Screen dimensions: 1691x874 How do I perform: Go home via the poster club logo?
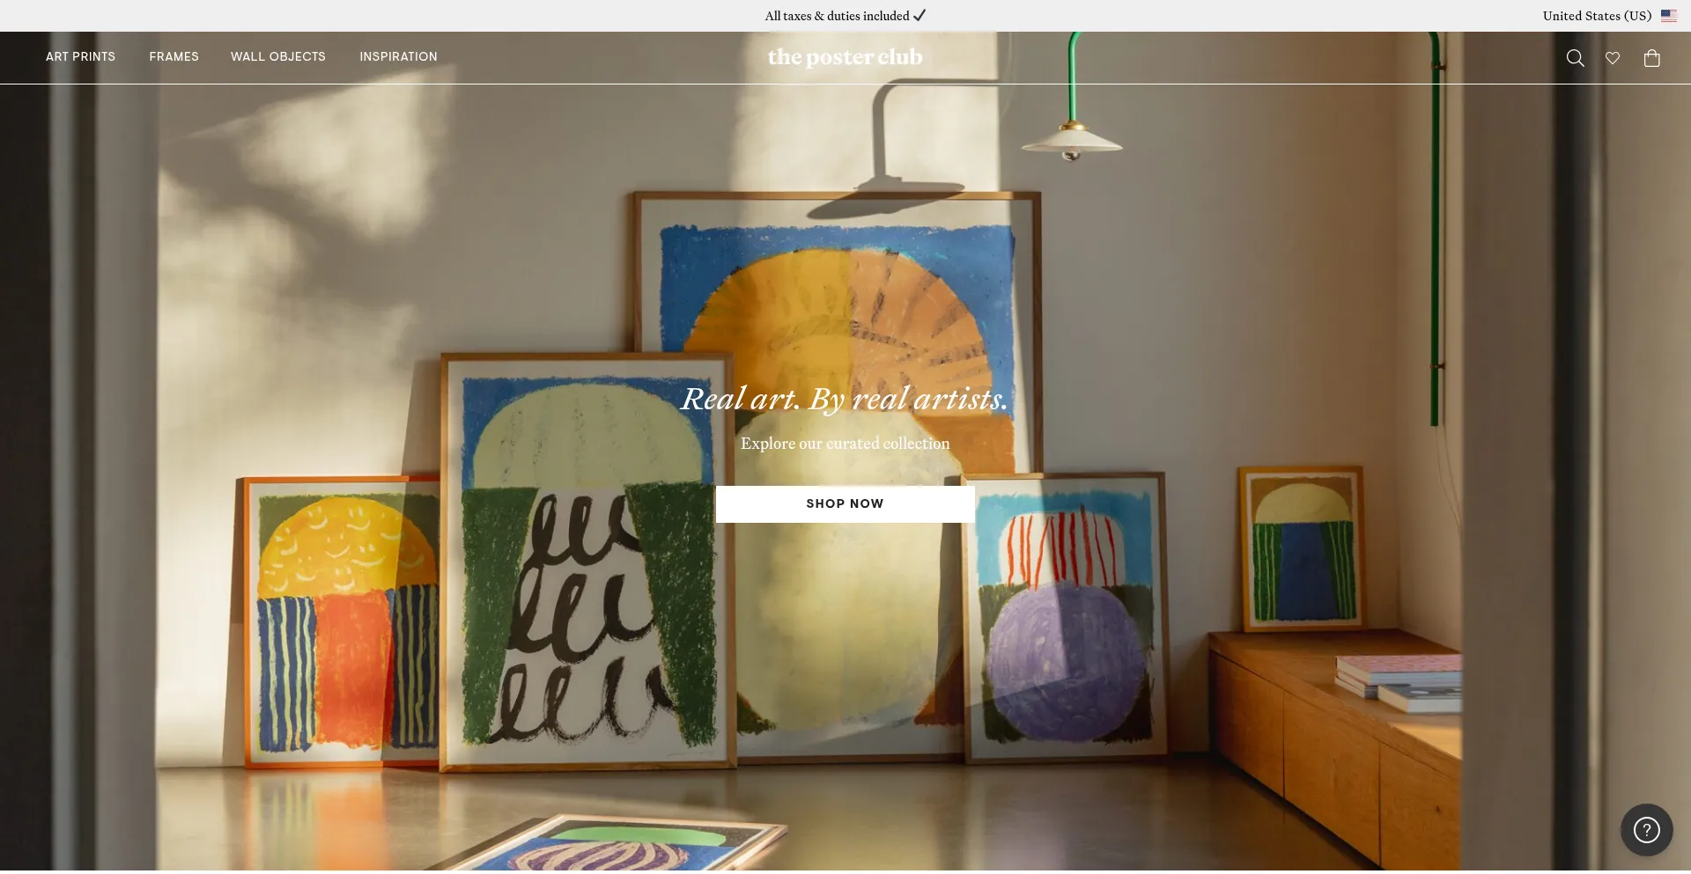coord(845,57)
